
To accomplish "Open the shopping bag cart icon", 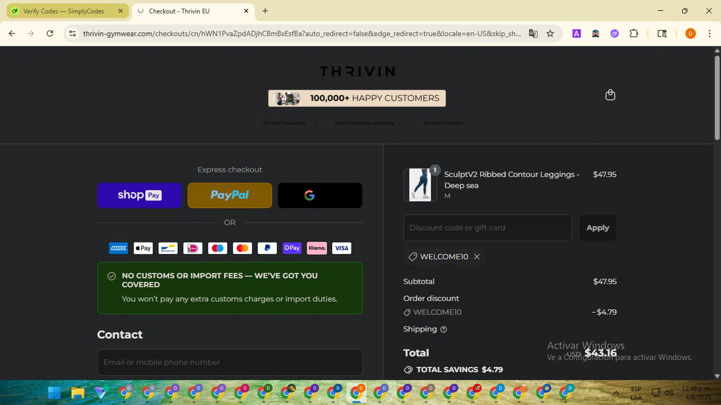I will (x=610, y=95).
